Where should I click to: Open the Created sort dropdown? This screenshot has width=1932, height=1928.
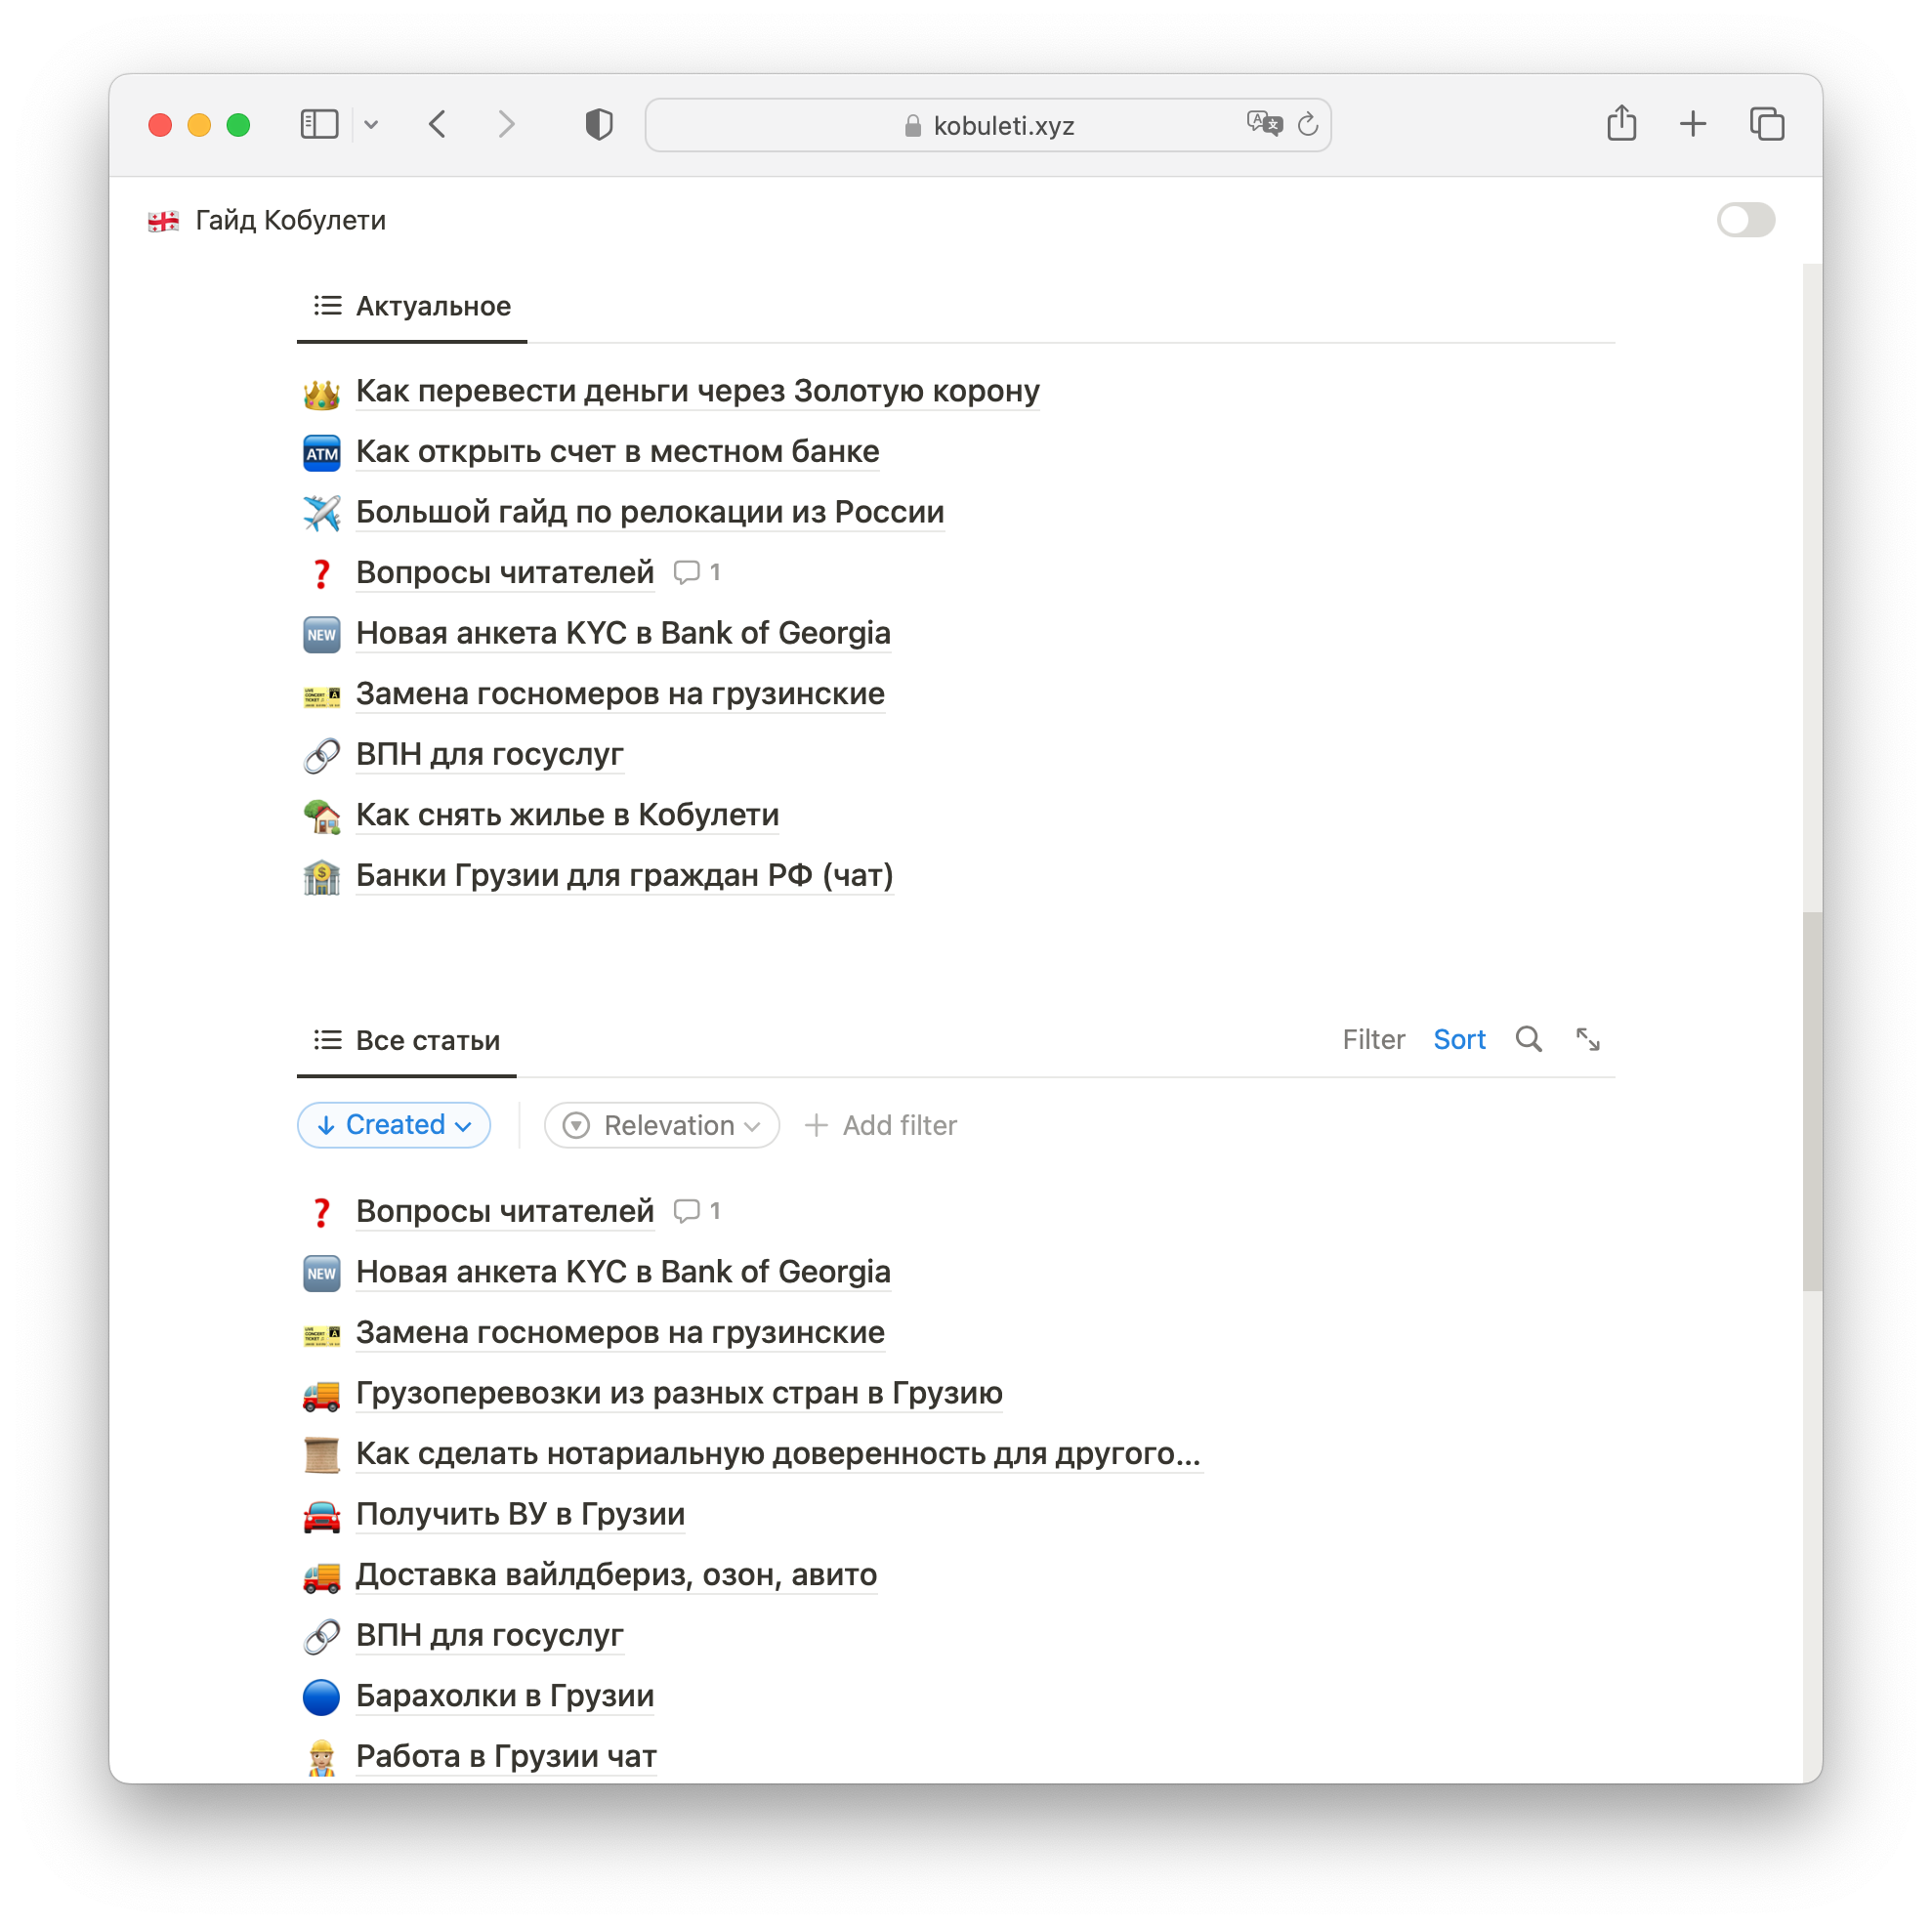(394, 1125)
